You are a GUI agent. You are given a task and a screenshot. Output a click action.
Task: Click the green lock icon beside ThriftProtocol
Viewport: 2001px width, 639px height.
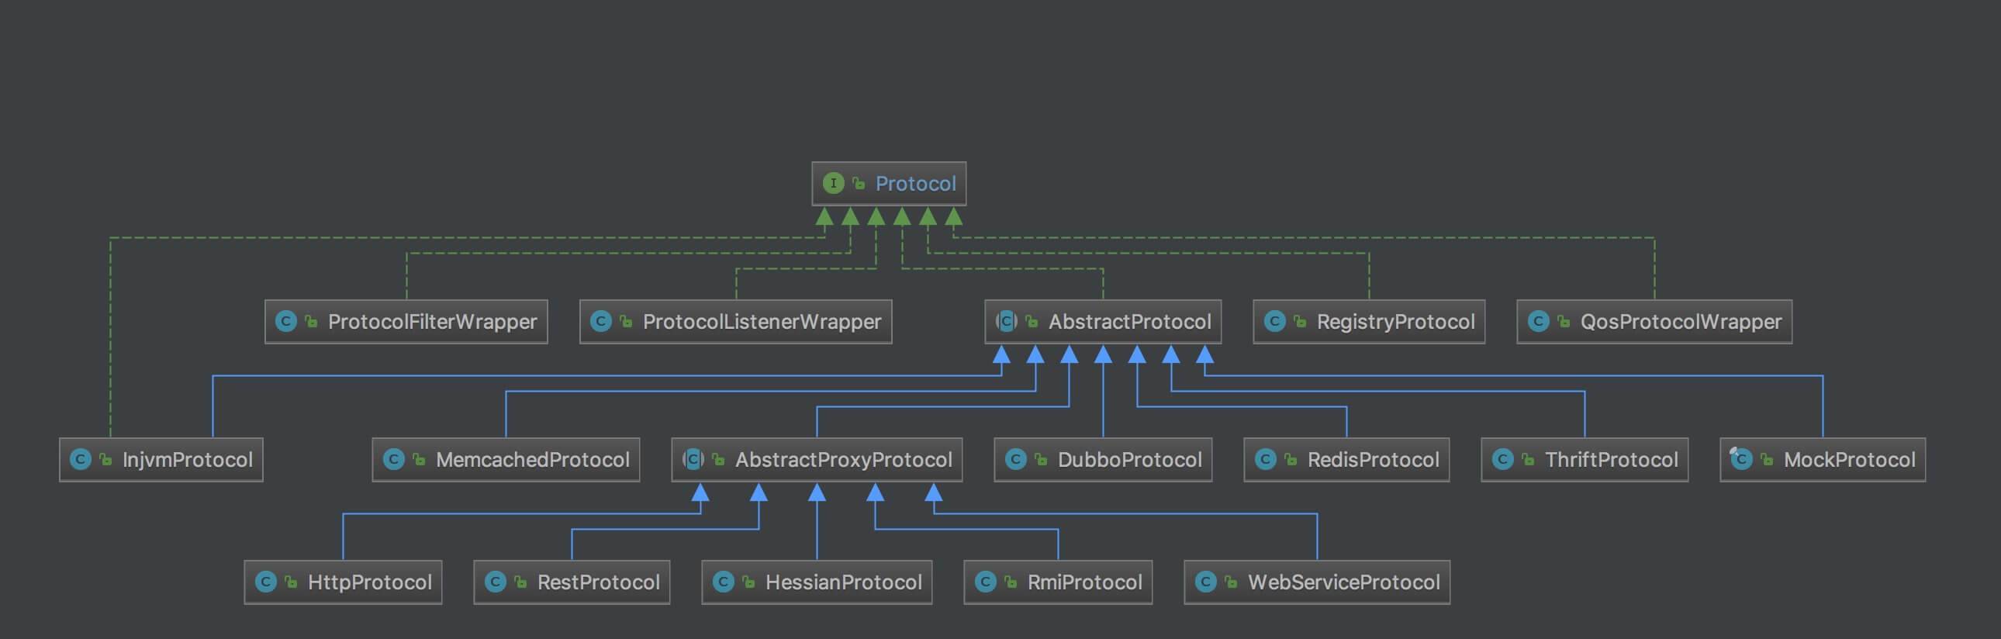coord(1528,460)
